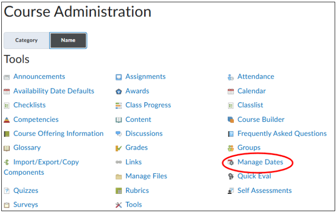Open Self Assessments link
The image size is (336, 212).
265,191
